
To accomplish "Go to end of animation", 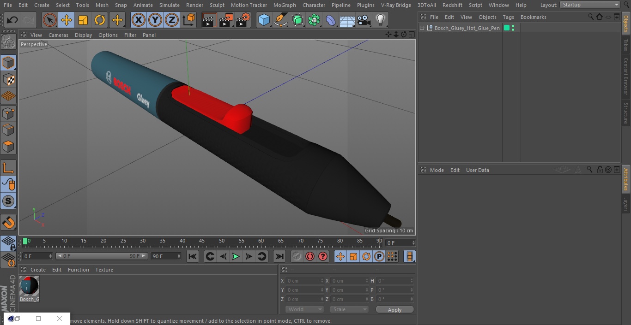I will 279,256.
